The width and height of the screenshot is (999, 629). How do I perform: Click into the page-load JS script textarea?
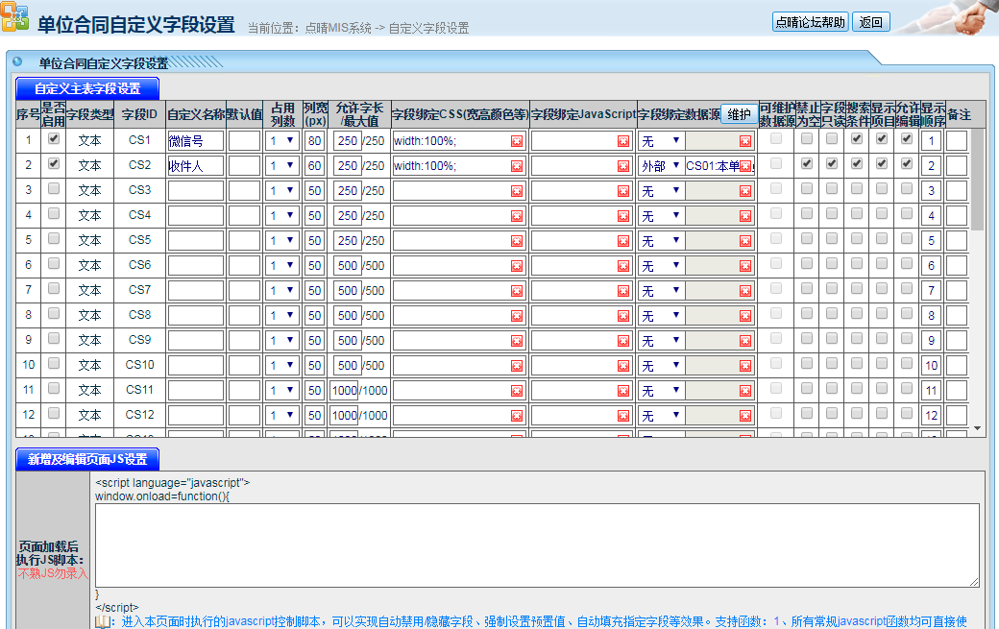tap(536, 544)
